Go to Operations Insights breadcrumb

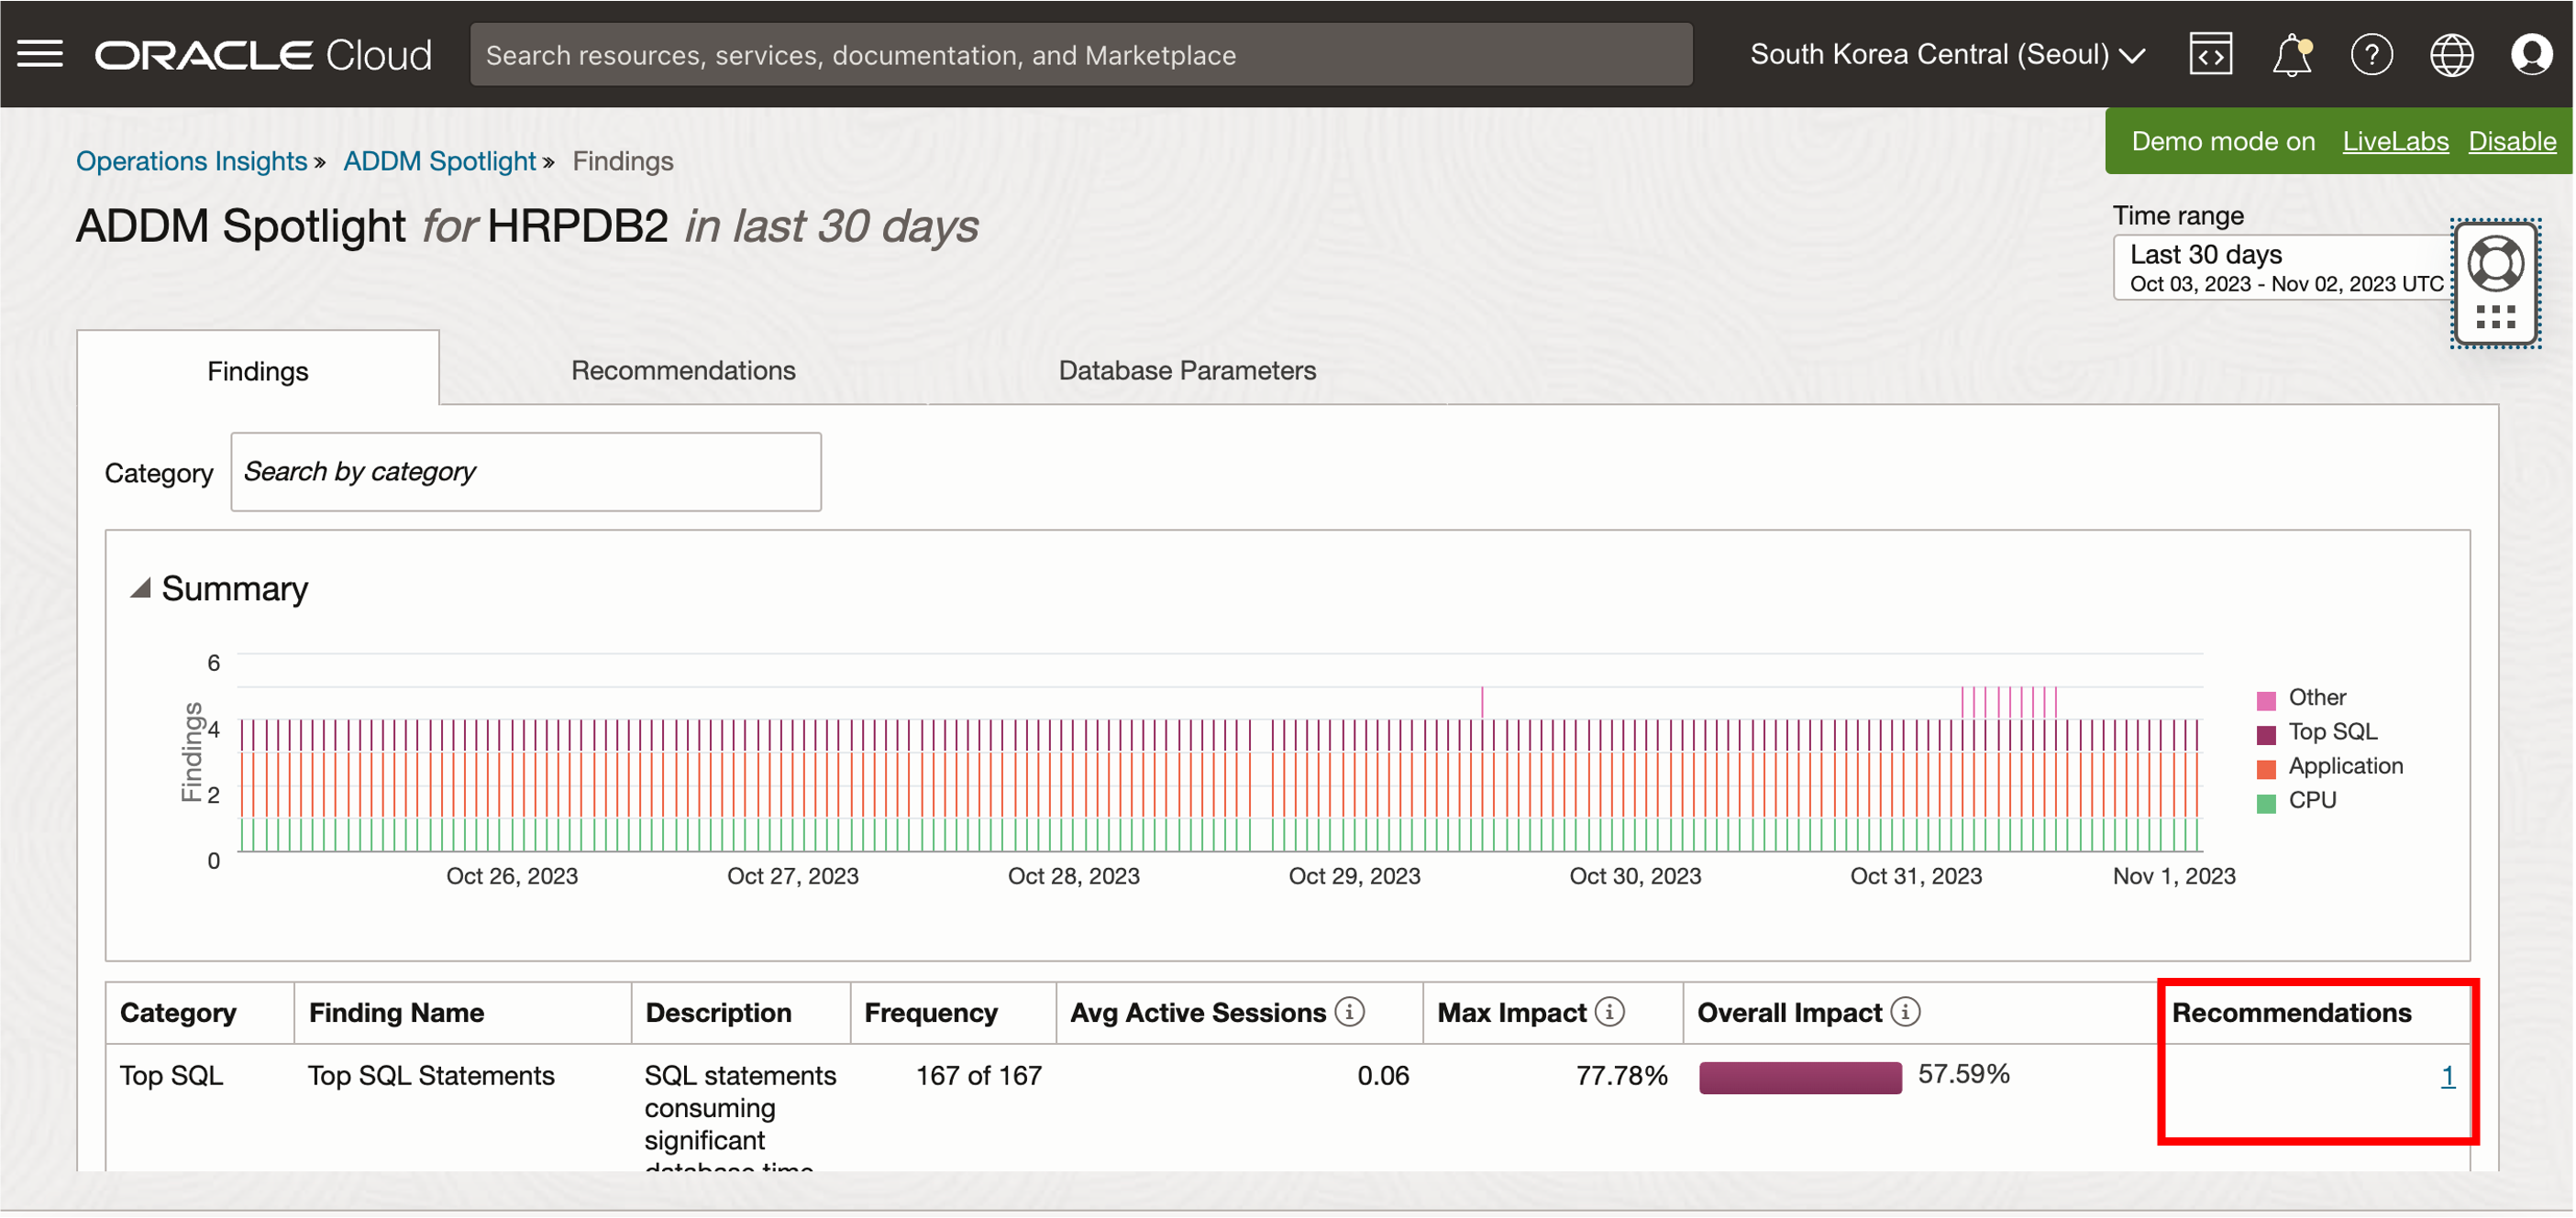[191, 161]
